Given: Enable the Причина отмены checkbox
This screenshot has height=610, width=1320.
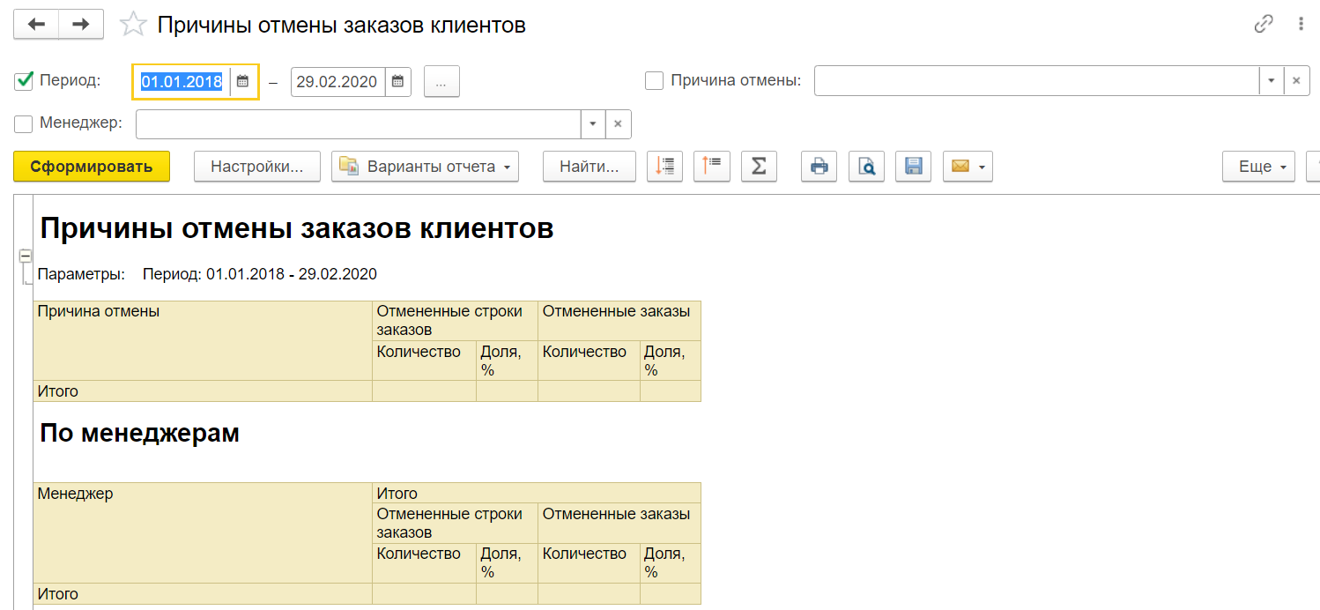Looking at the screenshot, I should pyautogui.click(x=654, y=81).
